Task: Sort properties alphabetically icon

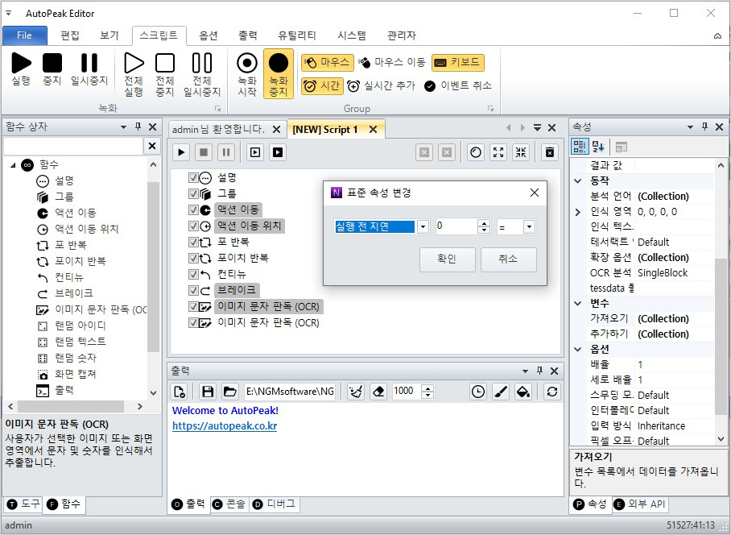Action: pyautogui.click(x=598, y=147)
